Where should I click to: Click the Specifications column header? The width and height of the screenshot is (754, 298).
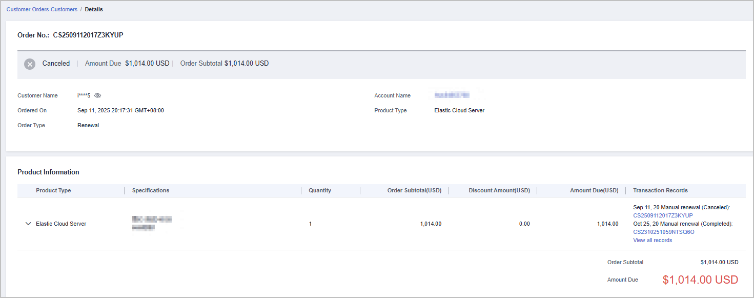[151, 190]
